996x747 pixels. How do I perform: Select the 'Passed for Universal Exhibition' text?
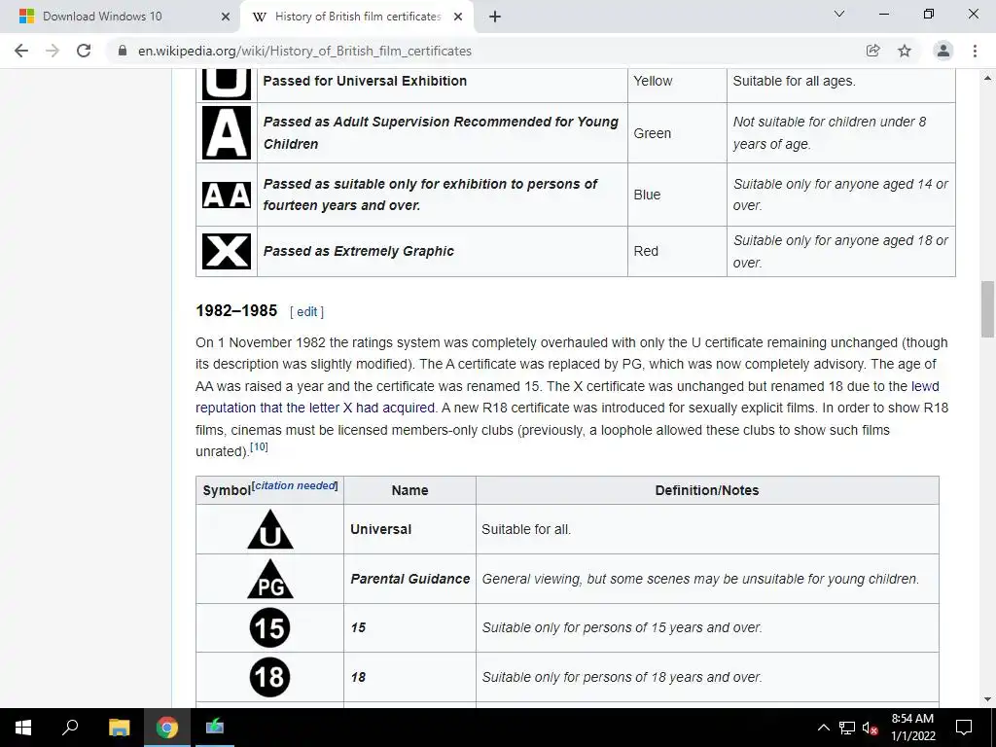tap(365, 81)
